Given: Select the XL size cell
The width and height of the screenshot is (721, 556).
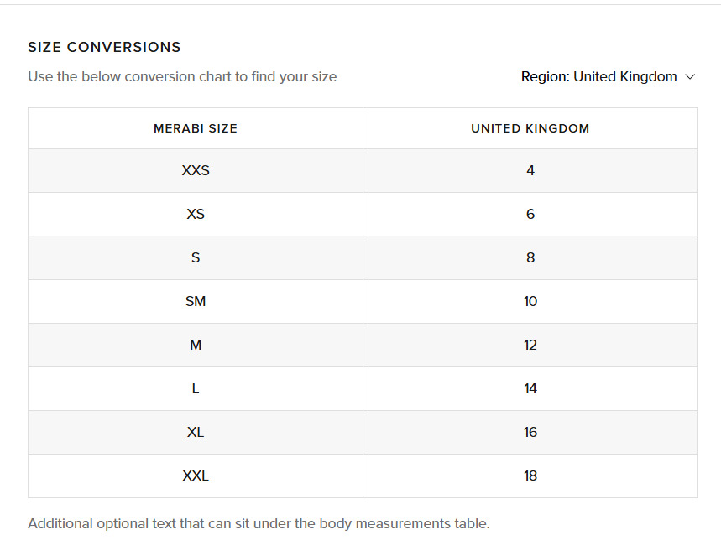Looking at the screenshot, I should [196, 432].
